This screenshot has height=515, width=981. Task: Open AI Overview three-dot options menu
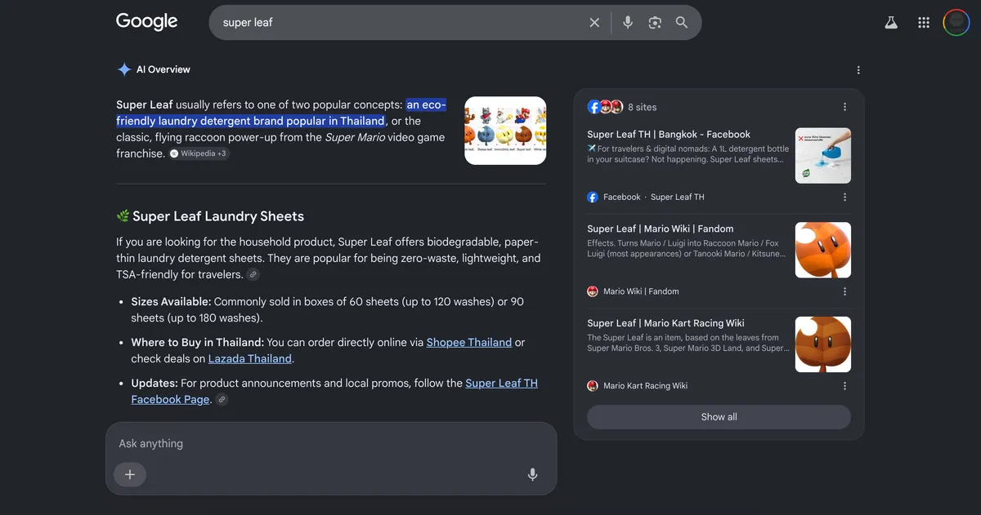coord(858,70)
